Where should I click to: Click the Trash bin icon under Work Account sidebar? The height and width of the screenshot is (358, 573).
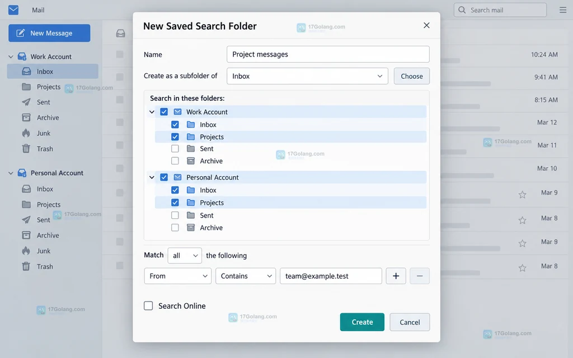pos(26,149)
